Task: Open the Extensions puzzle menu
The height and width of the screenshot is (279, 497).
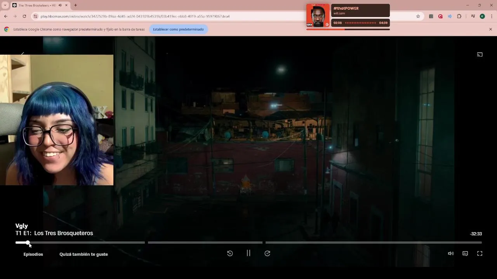Action: click(x=459, y=16)
